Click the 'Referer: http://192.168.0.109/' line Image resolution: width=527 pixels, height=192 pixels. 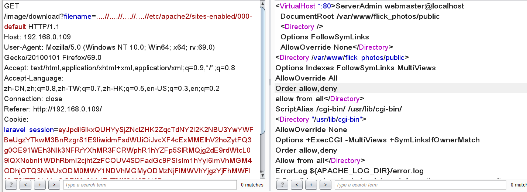pyautogui.click(x=53, y=109)
